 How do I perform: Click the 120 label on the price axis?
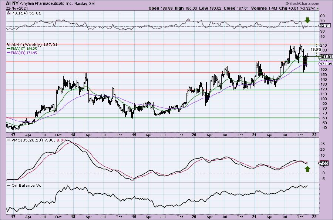[x=323, y=89]
